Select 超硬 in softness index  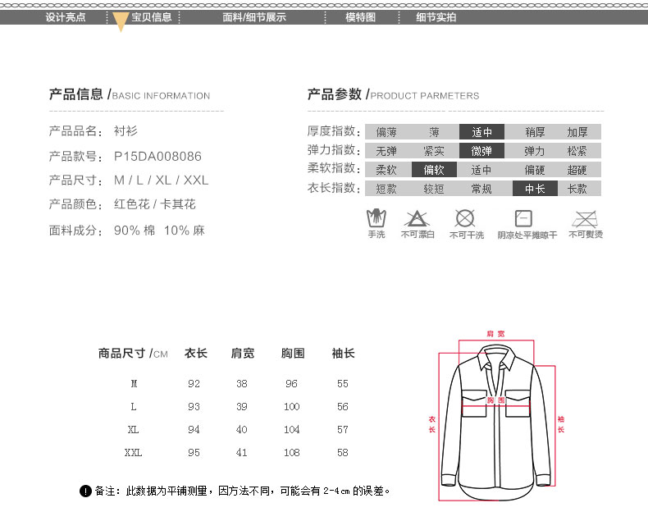(x=577, y=170)
